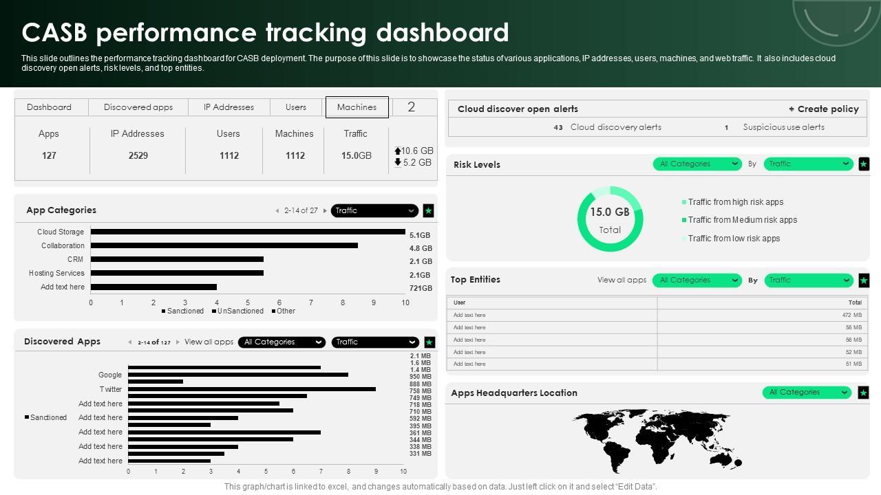881x495 pixels.
Task: Go to next page in Discovered Apps
Action: point(178,342)
